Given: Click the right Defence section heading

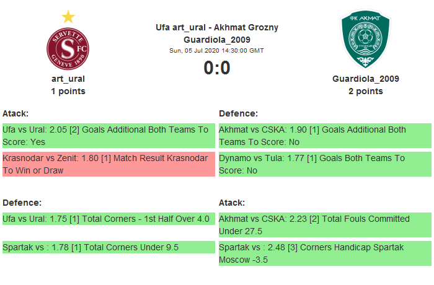Looking at the screenshot, I should (x=238, y=113).
